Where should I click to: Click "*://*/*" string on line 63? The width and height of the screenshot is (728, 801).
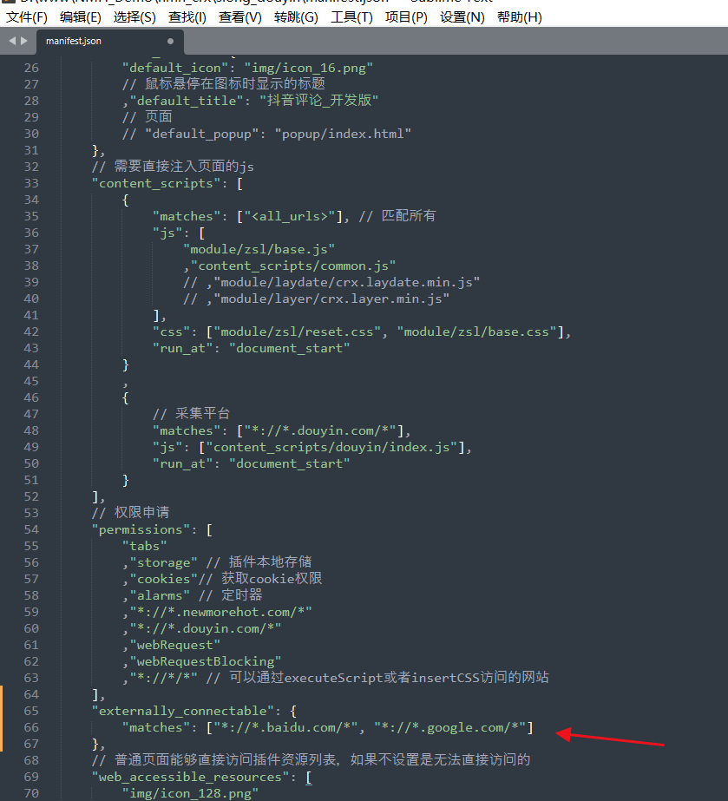click(163, 678)
